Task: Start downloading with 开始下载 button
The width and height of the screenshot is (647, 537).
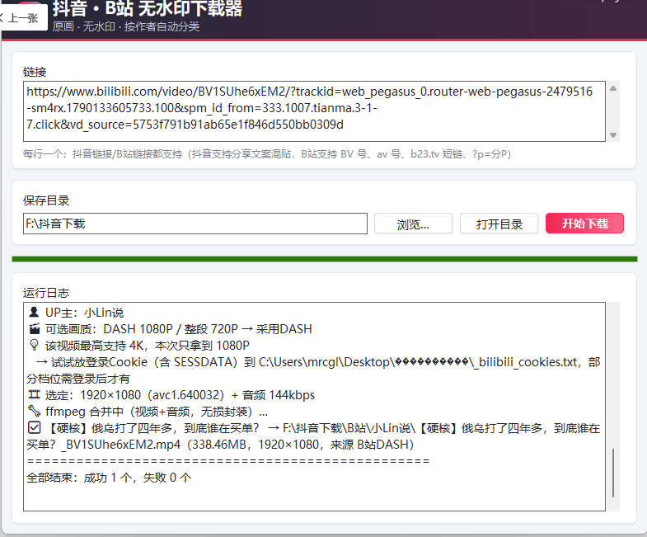Action: coord(584,224)
